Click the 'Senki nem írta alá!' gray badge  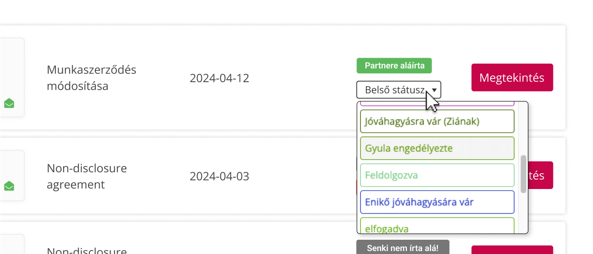(402, 248)
